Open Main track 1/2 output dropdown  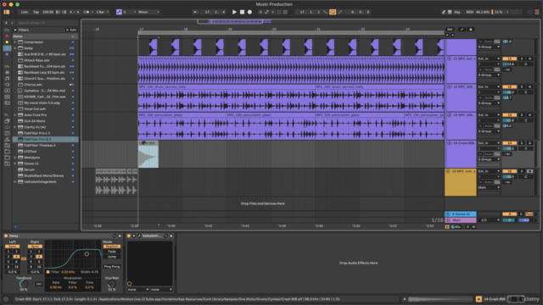coord(489,220)
